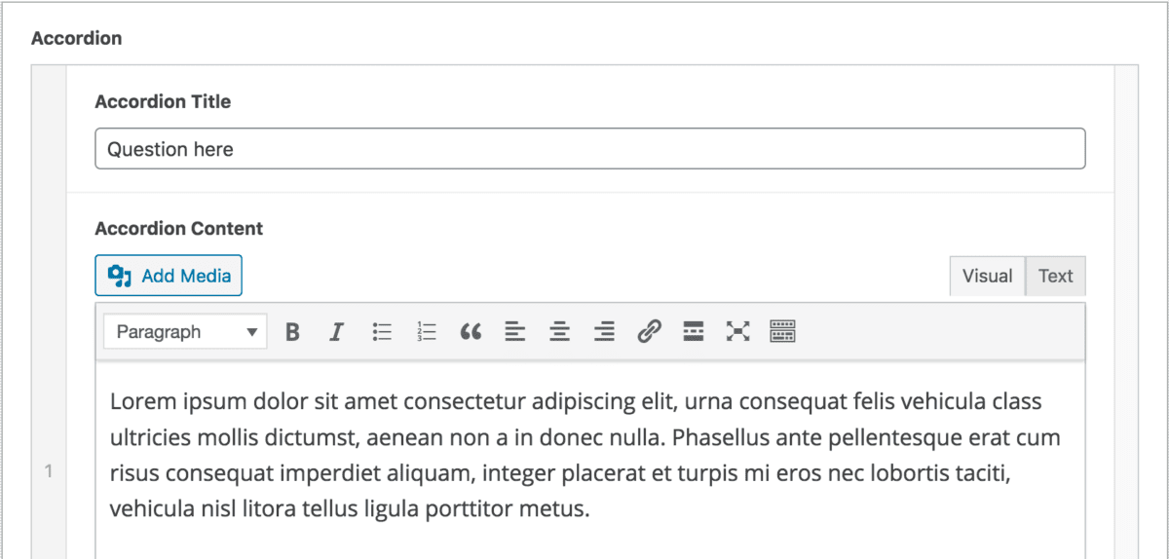Image resolution: width=1169 pixels, height=559 pixels.
Task: Insert Read More tag
Action: [694, 332]
